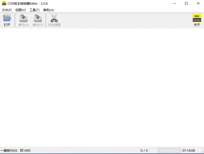Screen dimensions: 204x154
Task: Click the 关于 label under the CDR icon
Action: tap(197, 25)
